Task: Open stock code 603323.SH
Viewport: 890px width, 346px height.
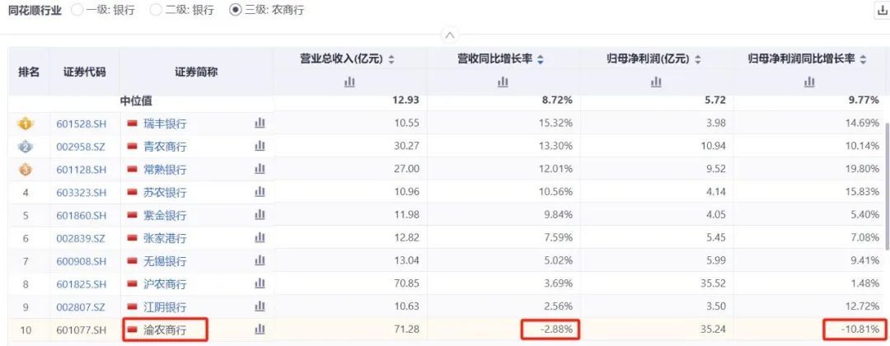Action: pos(81,192)
